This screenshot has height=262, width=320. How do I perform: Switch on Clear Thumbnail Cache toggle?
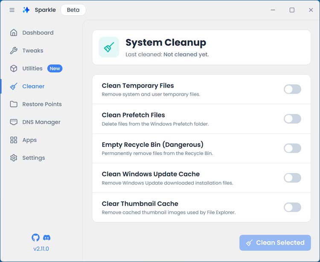[x=292, y=207]
